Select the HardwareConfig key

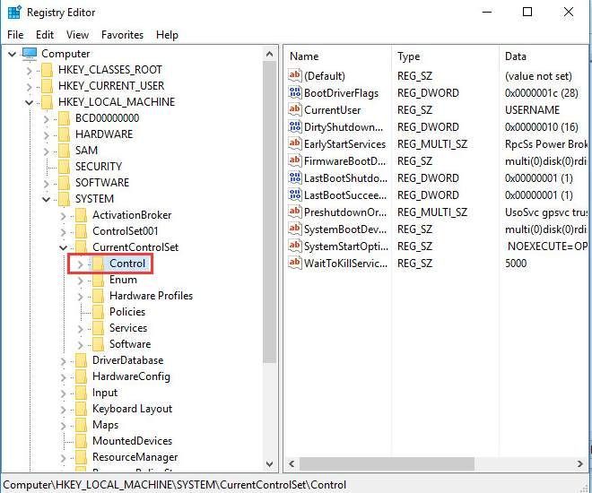pyautogui.click(x=131, y=376)
